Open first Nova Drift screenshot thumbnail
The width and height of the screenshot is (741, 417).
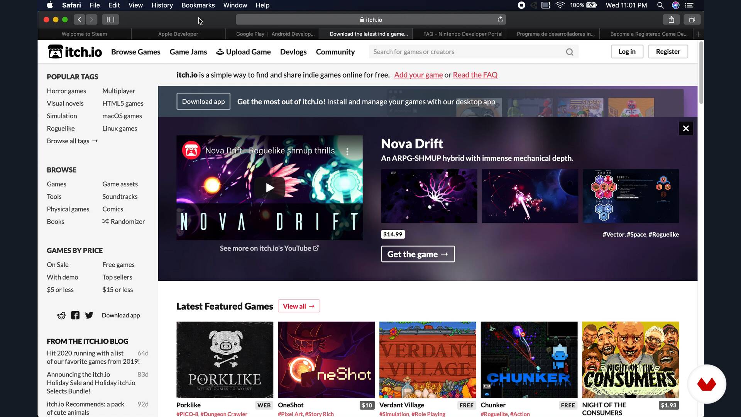429,196
